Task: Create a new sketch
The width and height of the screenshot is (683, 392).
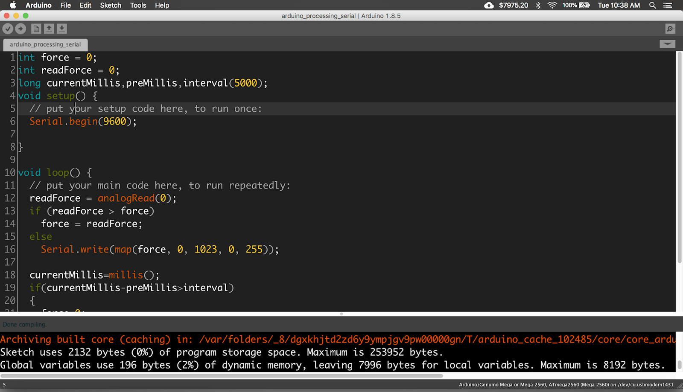Action: [36, 29]
